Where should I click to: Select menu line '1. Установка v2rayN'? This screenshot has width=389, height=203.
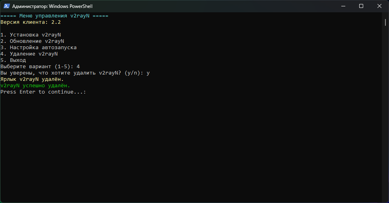pyautogui.click(x=31, y=35)
